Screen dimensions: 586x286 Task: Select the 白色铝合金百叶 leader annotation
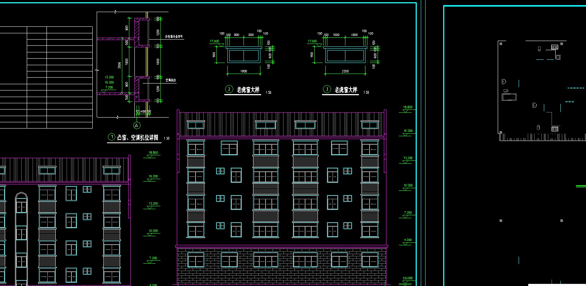[x=174, y=37]
